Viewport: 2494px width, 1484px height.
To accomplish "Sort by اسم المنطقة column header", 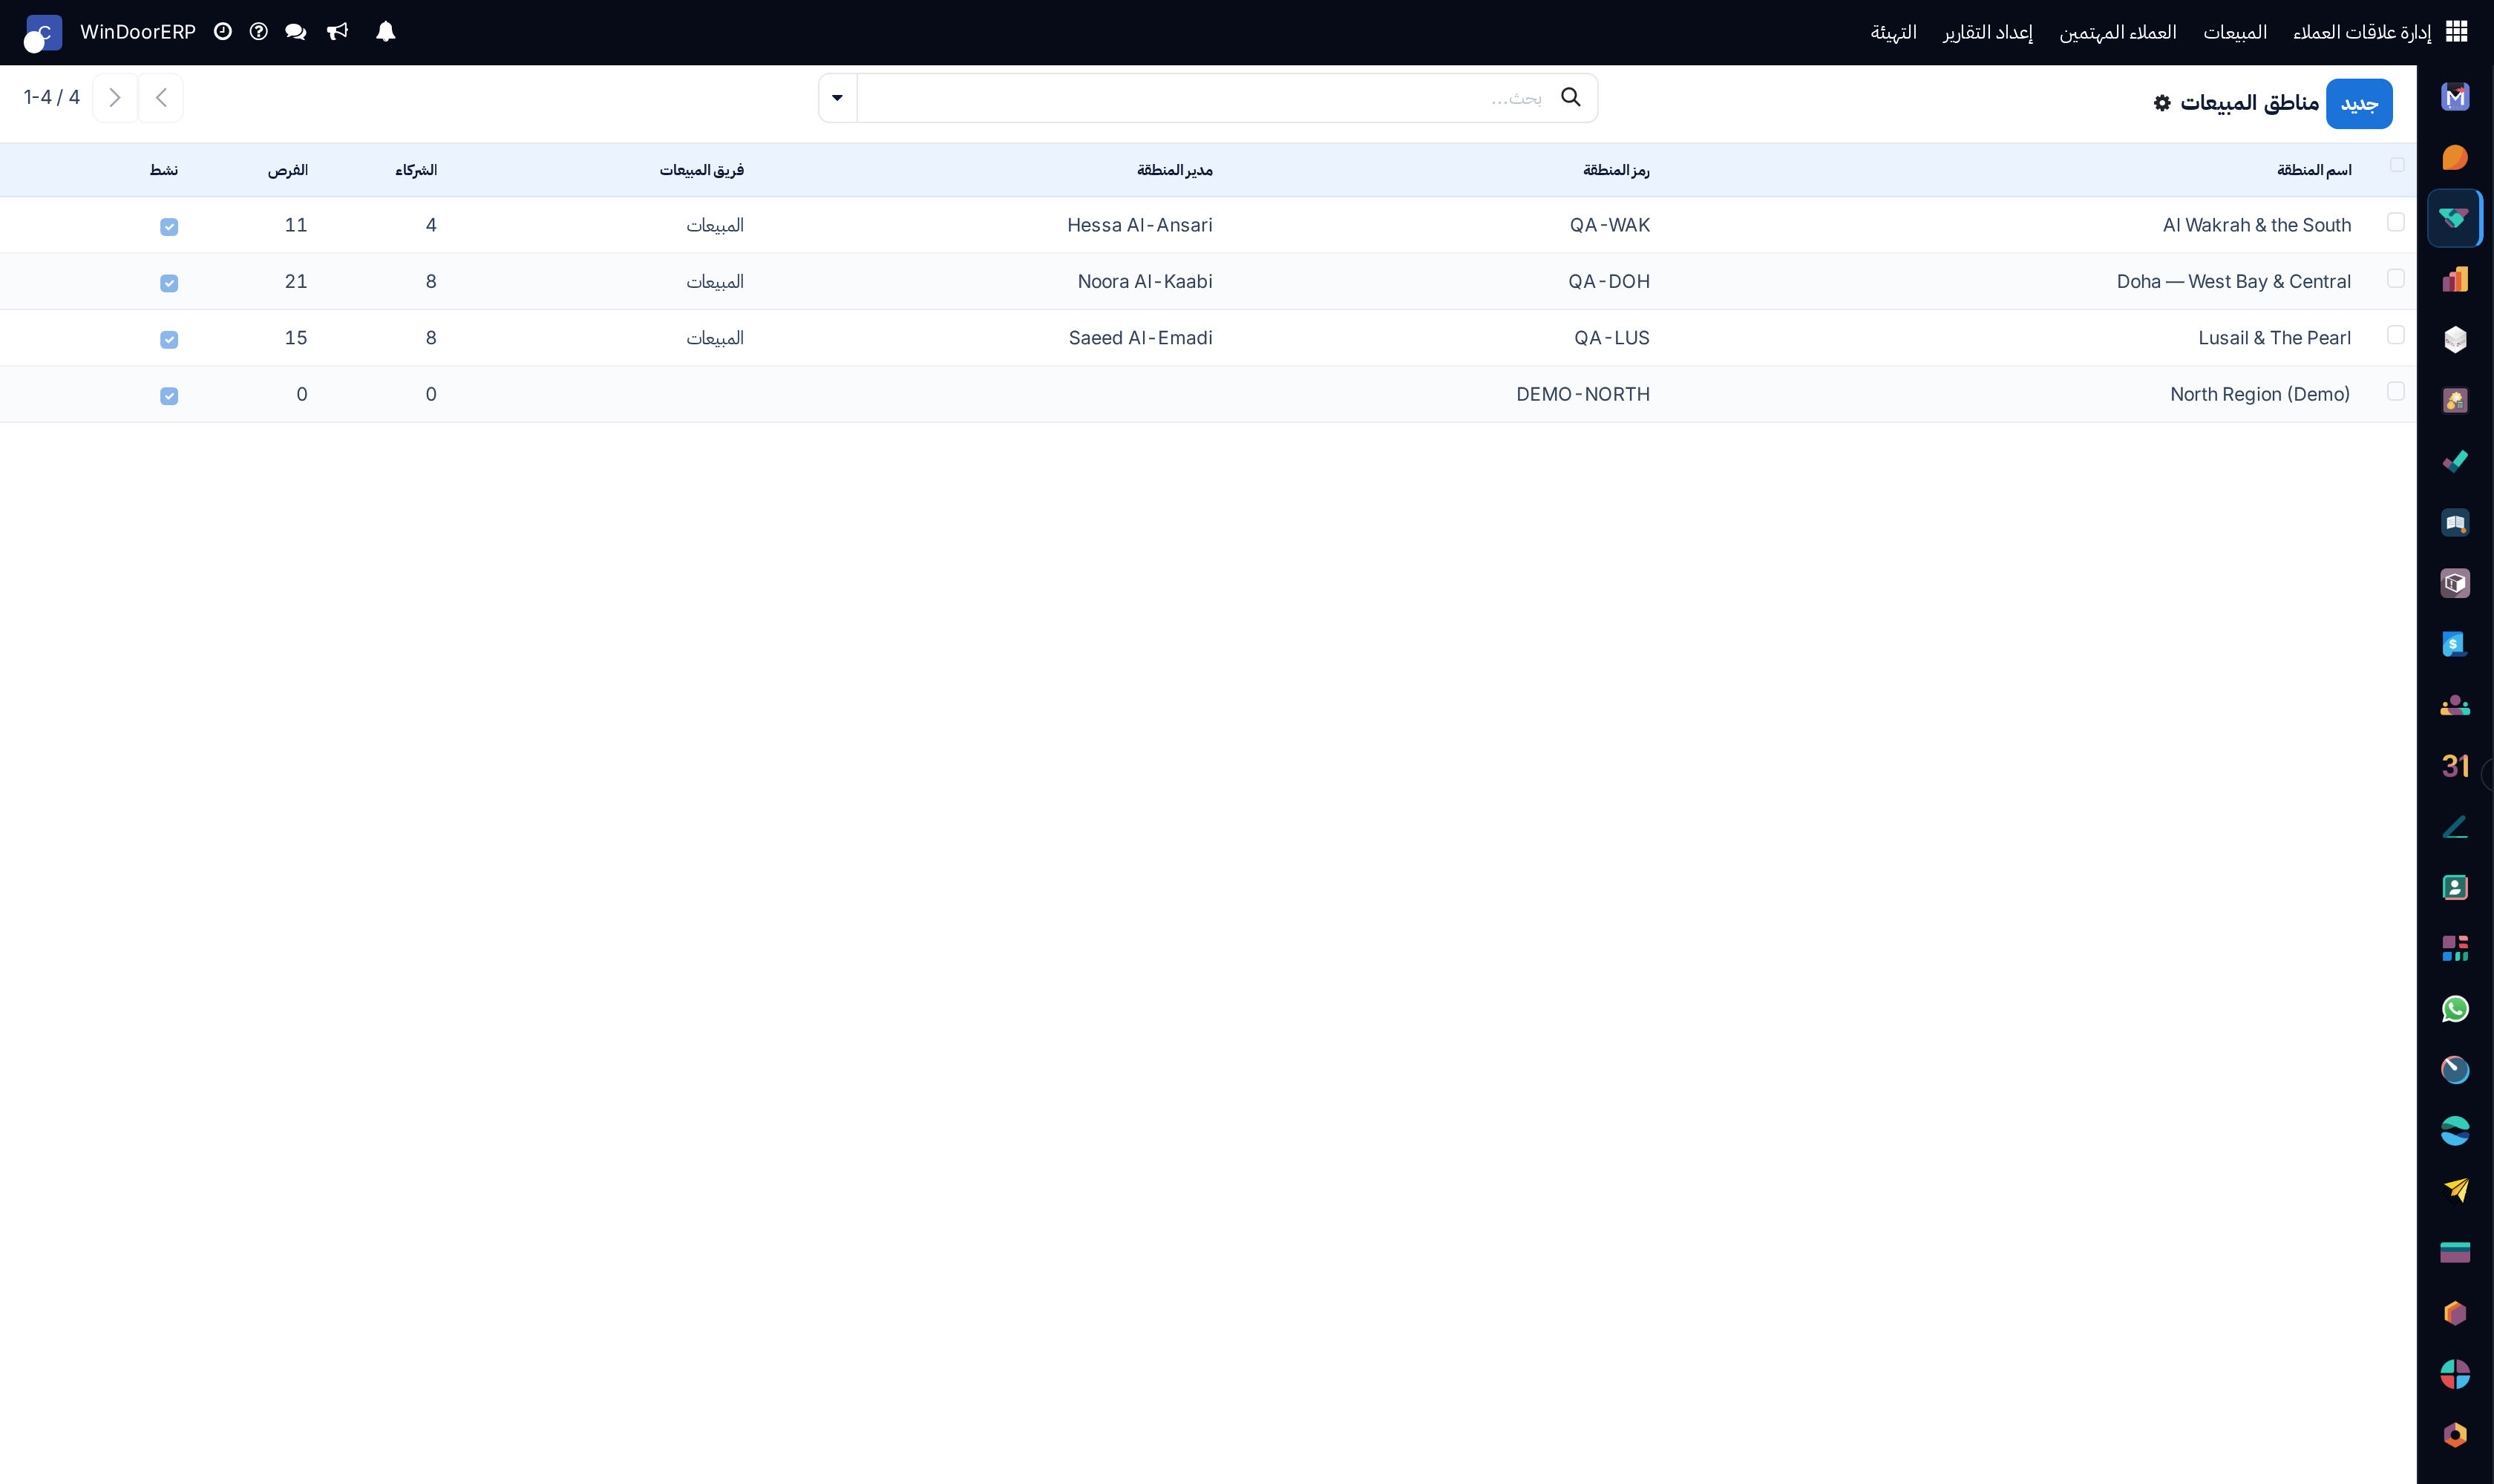I will [2314, 170].
